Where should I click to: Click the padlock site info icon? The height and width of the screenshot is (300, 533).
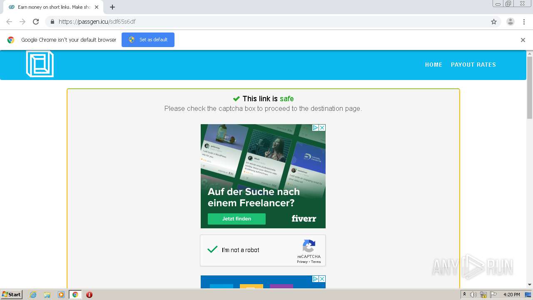coord(52,22)
